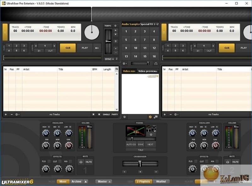Click NEXT in the fading panel
Viewport: 252px width, 186px height.
[151, 144]
